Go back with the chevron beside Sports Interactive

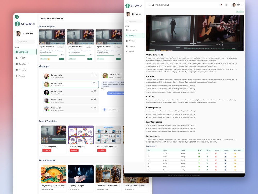[149, 5]
